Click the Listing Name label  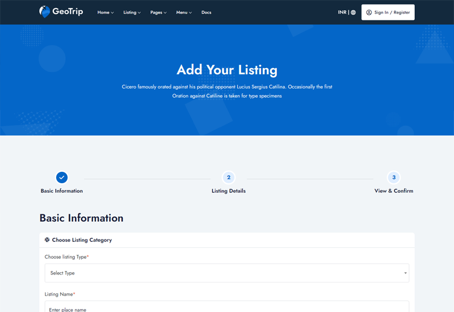tap(58, 294)
